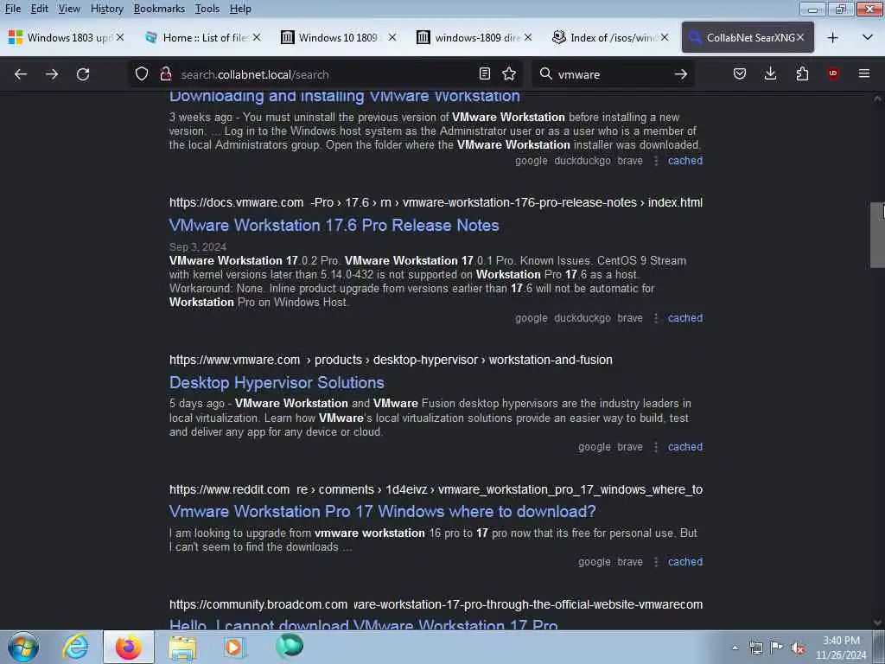The height and width of the screenshot is (664, 885).
Task: Go back to the previous page
Action: (x=21, y=74)
